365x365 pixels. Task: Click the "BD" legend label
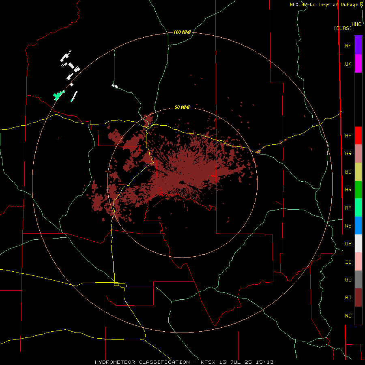[x=348, y=172]
